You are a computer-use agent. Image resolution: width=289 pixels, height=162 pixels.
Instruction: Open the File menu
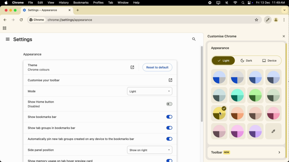coord(30,3)
